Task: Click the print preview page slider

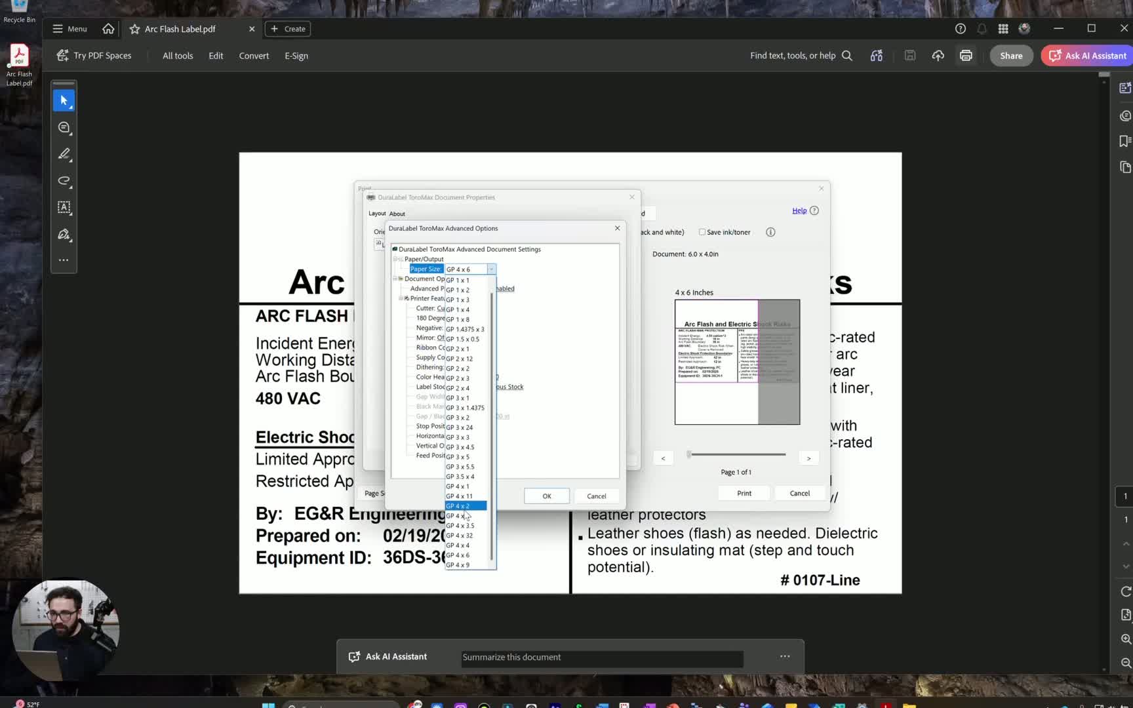Action: [x=737, y=454]
